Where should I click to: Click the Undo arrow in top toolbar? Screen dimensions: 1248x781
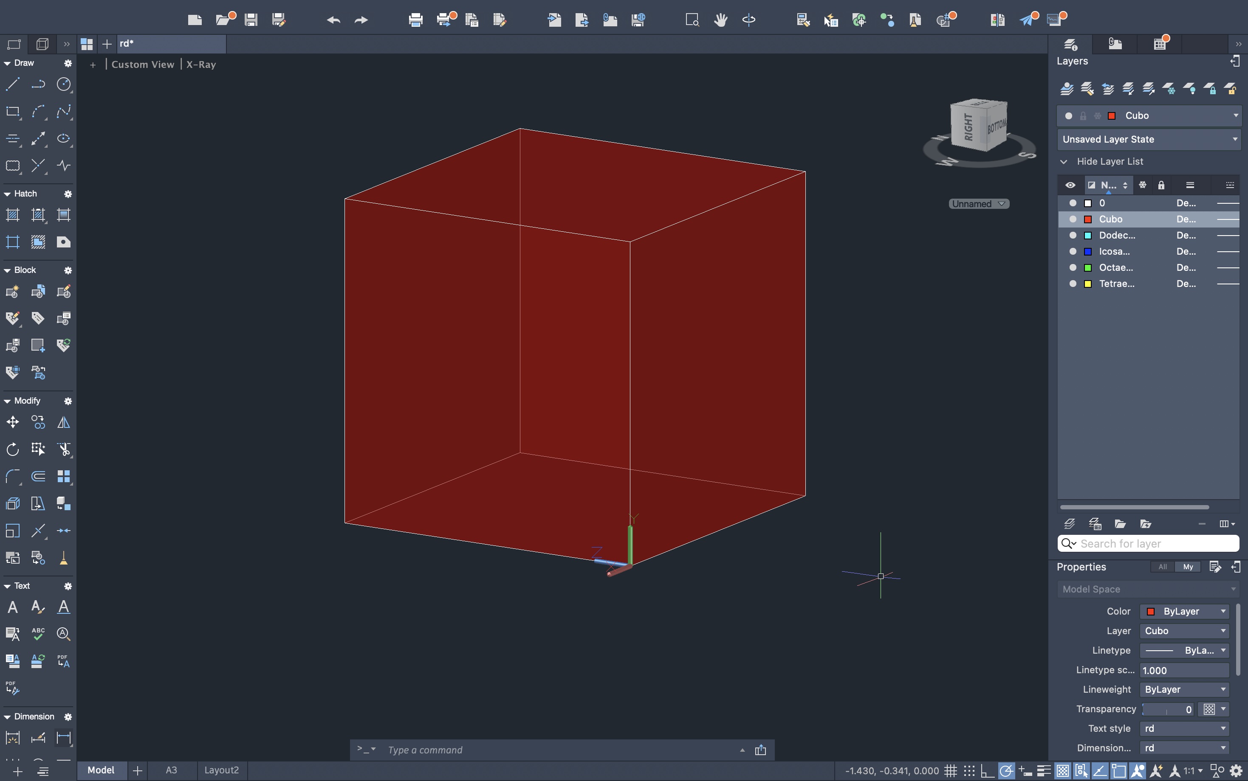[x=333, y=20]
